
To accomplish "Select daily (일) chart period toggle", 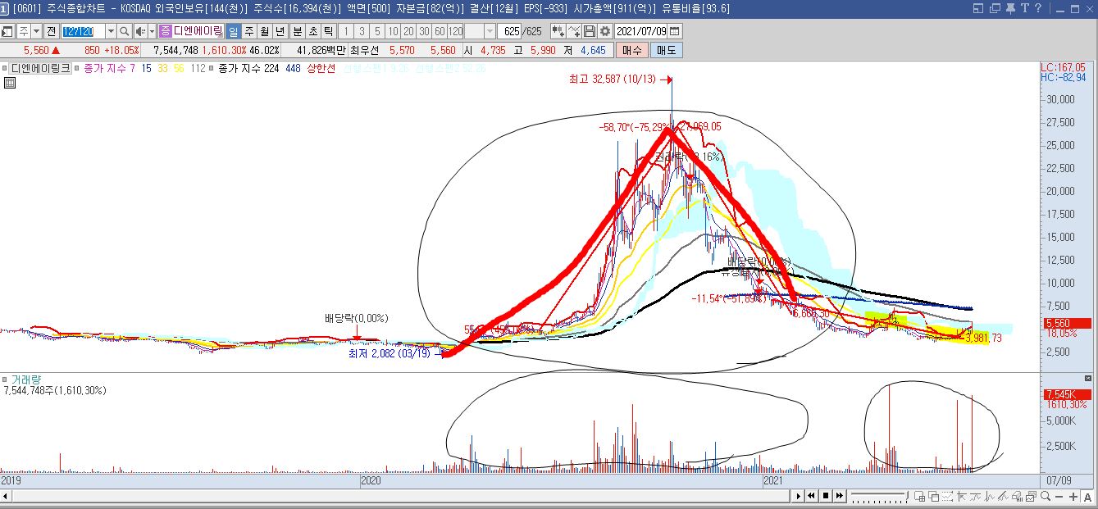I will (233, 31).
